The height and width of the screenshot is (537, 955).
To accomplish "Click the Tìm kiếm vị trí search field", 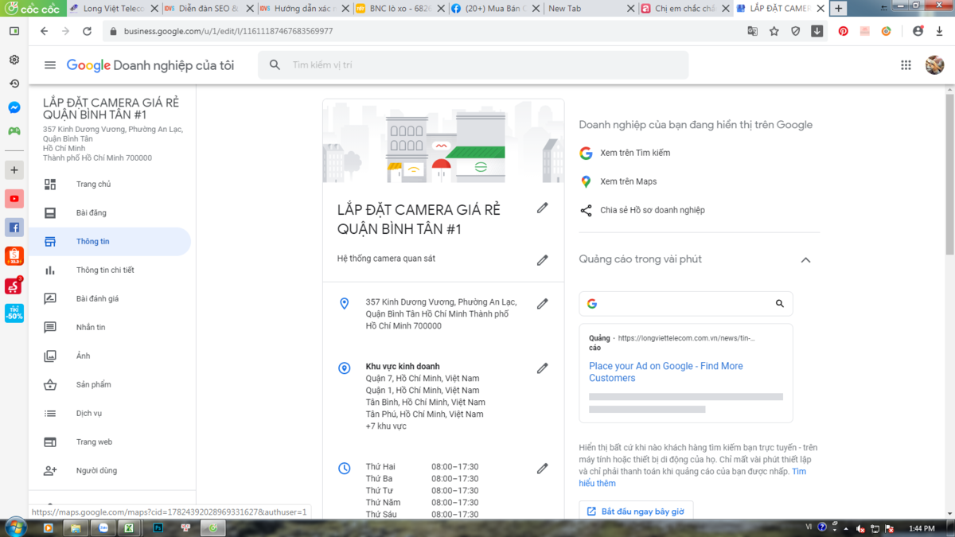I will (473, 65).
